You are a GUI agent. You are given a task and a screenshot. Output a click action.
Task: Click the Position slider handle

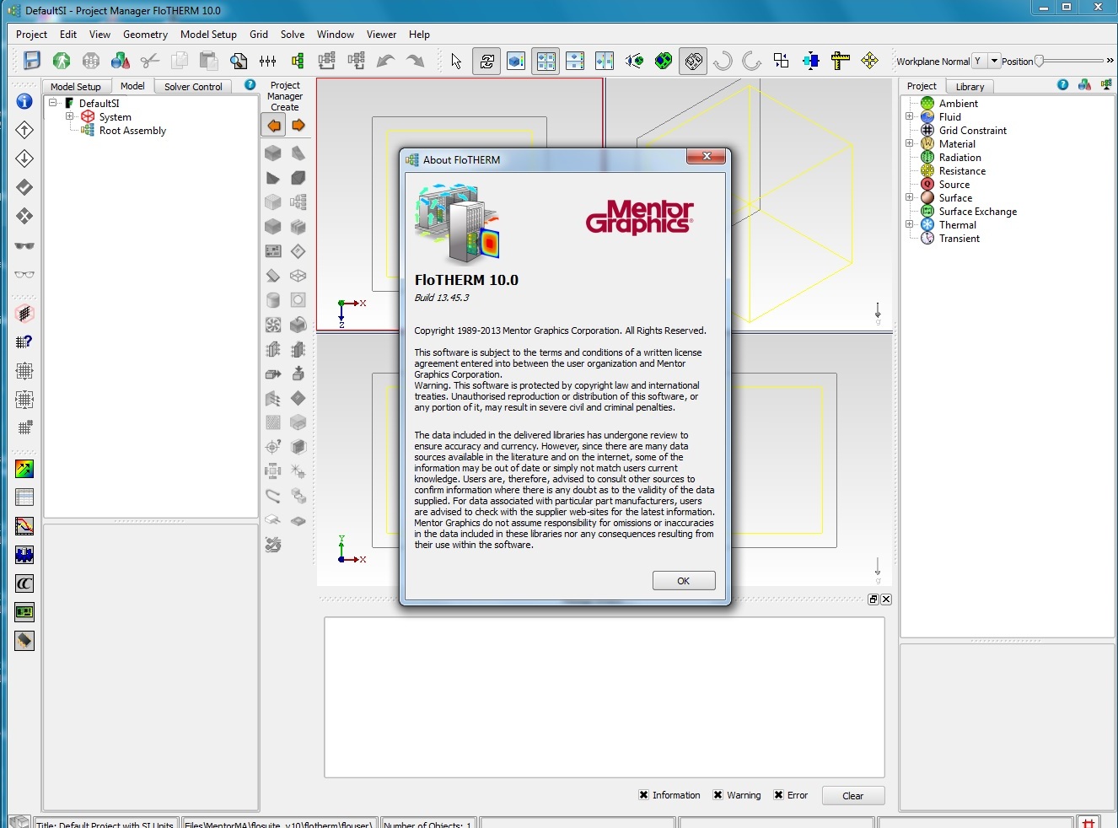(1040, 61)
